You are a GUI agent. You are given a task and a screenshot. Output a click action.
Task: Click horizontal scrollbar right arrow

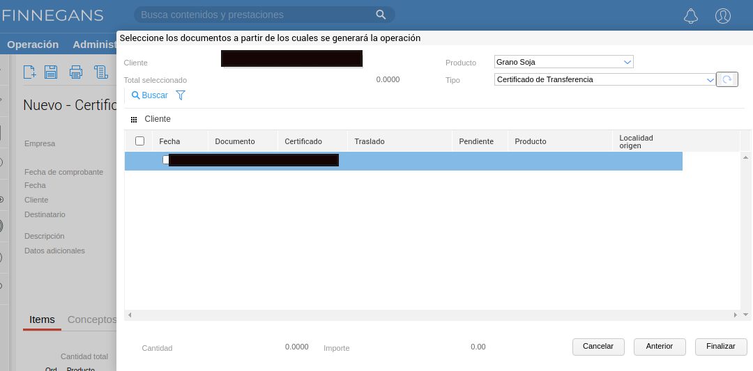[x=735, y=315]
